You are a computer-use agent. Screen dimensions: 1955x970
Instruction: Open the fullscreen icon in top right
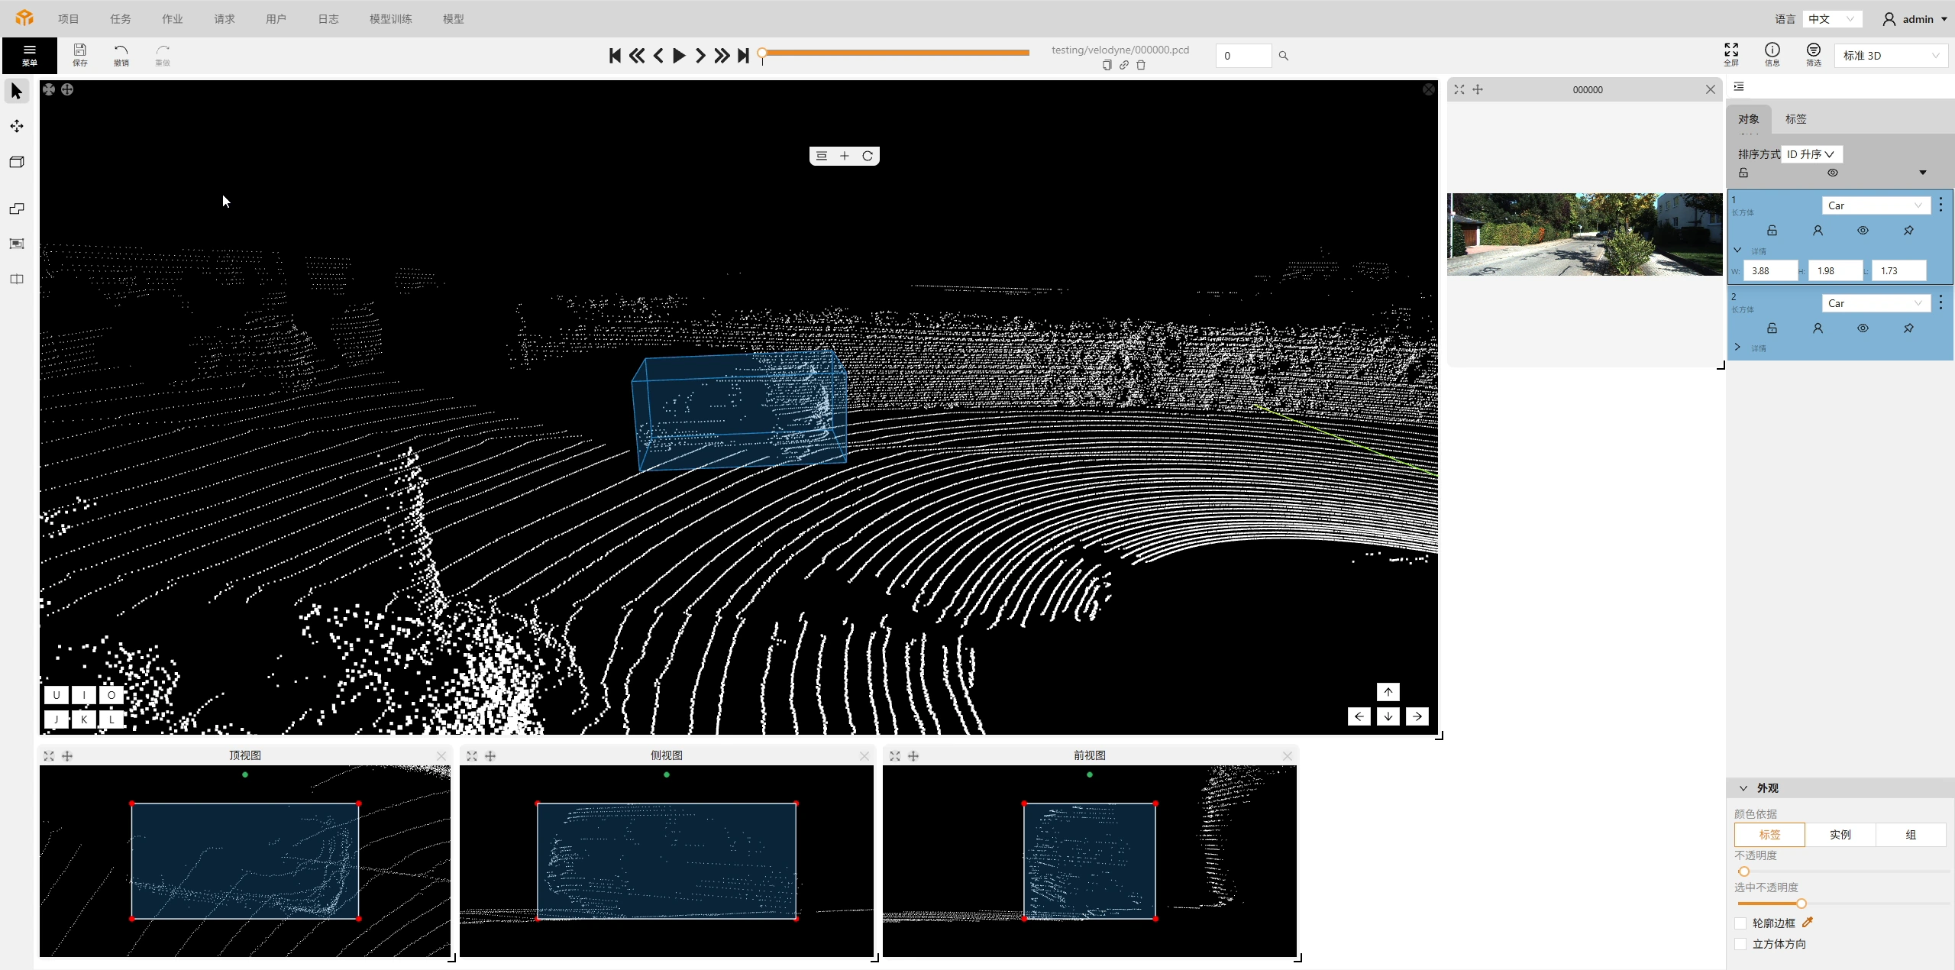pyautogui.click(x=1731, y=54)
